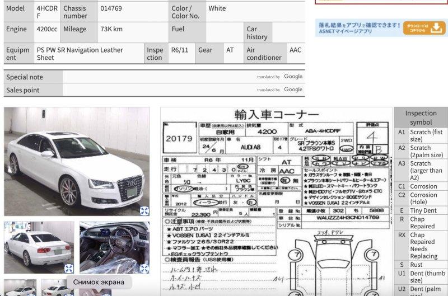This screenshot has width=448, height=296.
Task: Click the "Снимок экрана" tooltip label
Action: 99,282
